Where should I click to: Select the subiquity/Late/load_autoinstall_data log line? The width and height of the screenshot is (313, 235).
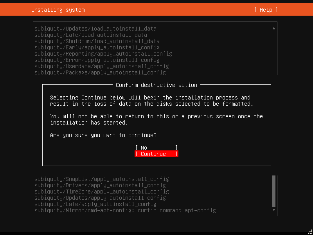[91, 35]
